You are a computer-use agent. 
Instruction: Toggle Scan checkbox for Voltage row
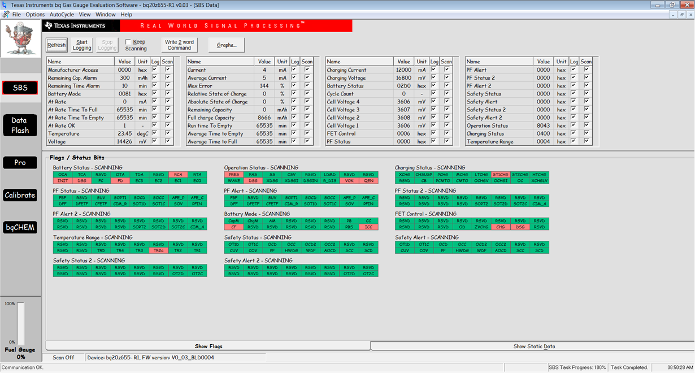point(168,141)
